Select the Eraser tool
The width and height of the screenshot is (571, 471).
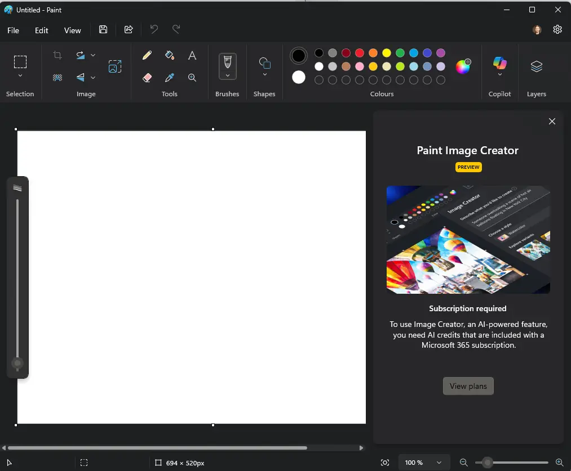click(x=147, y=78)
